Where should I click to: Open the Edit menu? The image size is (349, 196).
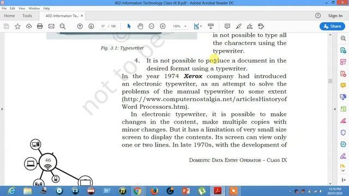(12, 9)
